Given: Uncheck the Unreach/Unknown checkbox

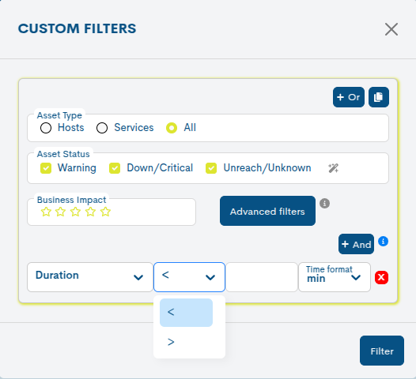Looking at the screenshot, I should pos(211,168).
